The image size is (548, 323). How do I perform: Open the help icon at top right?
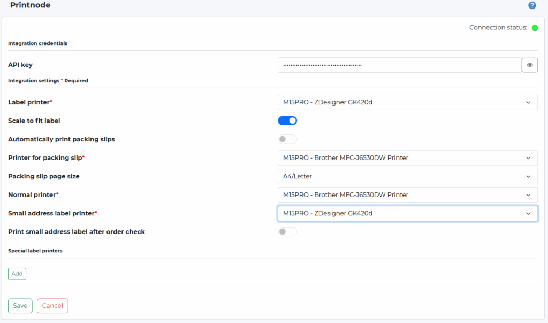pos(531,5)
